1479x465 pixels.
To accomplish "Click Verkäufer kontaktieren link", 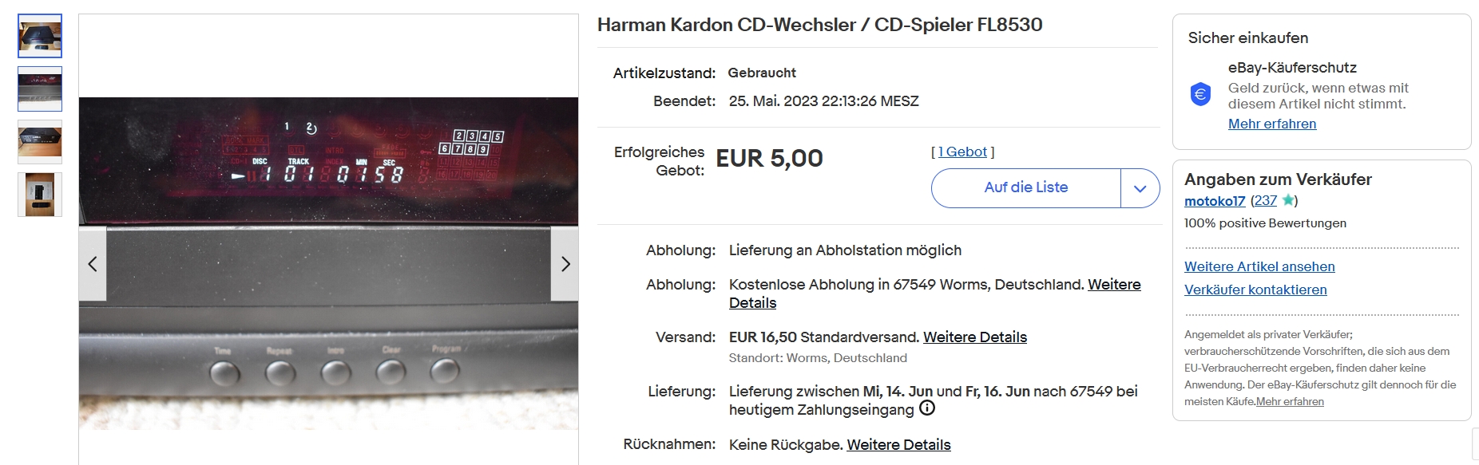I will coord(1255,290).
